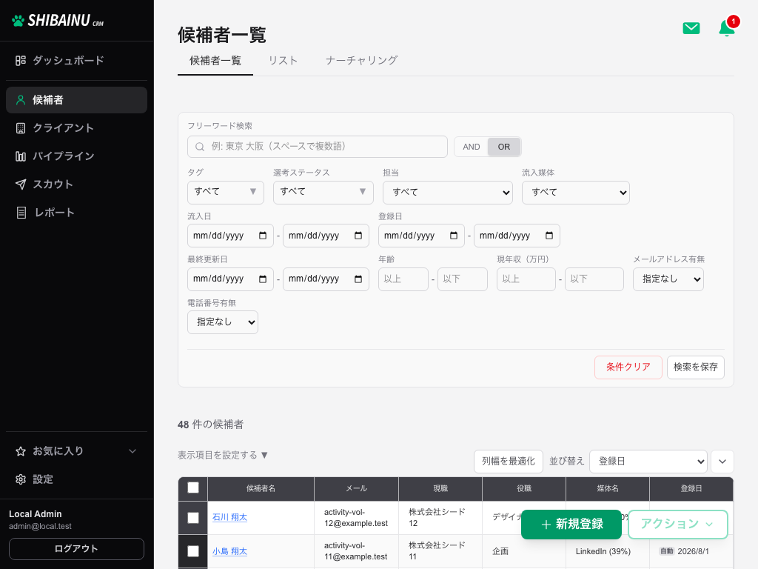This screenshot has height=569, width=758.
Task: Go to スカウト in the sidebar
Action: 76,184
